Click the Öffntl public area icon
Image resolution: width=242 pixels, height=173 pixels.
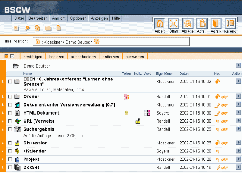click(x=173, y=24)
